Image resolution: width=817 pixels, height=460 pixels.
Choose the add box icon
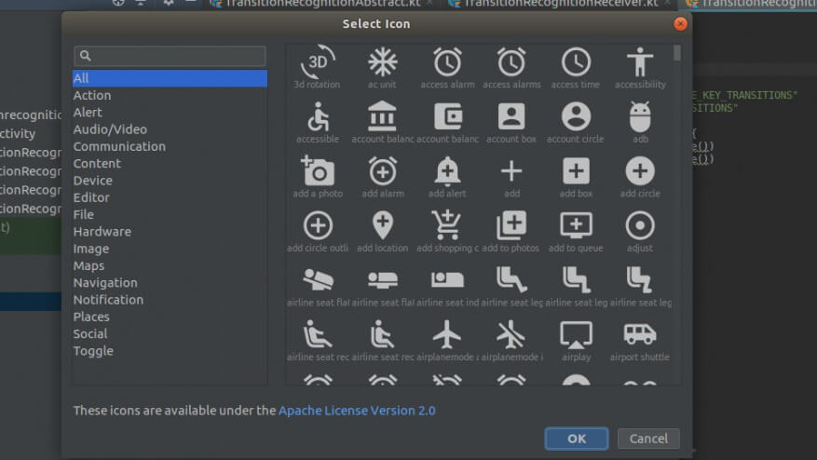click(x=576, y=171)
